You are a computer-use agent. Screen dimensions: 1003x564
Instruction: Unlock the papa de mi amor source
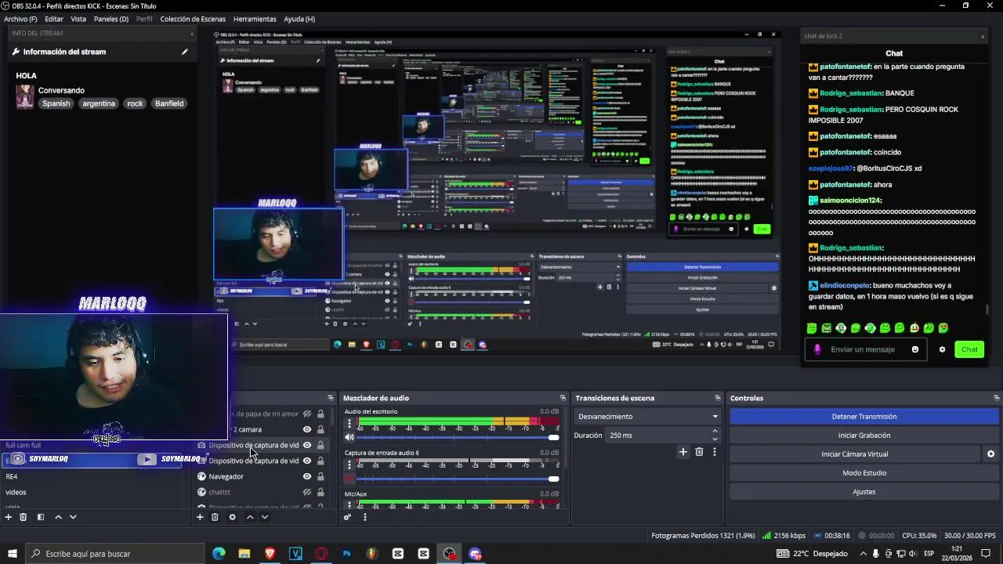(x=320, y=414)
